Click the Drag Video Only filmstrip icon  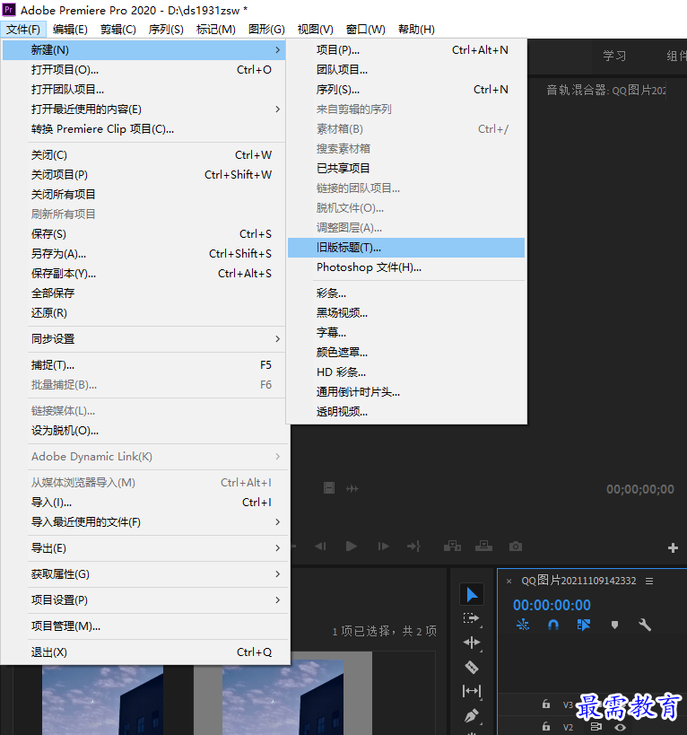tap(329, 488)
